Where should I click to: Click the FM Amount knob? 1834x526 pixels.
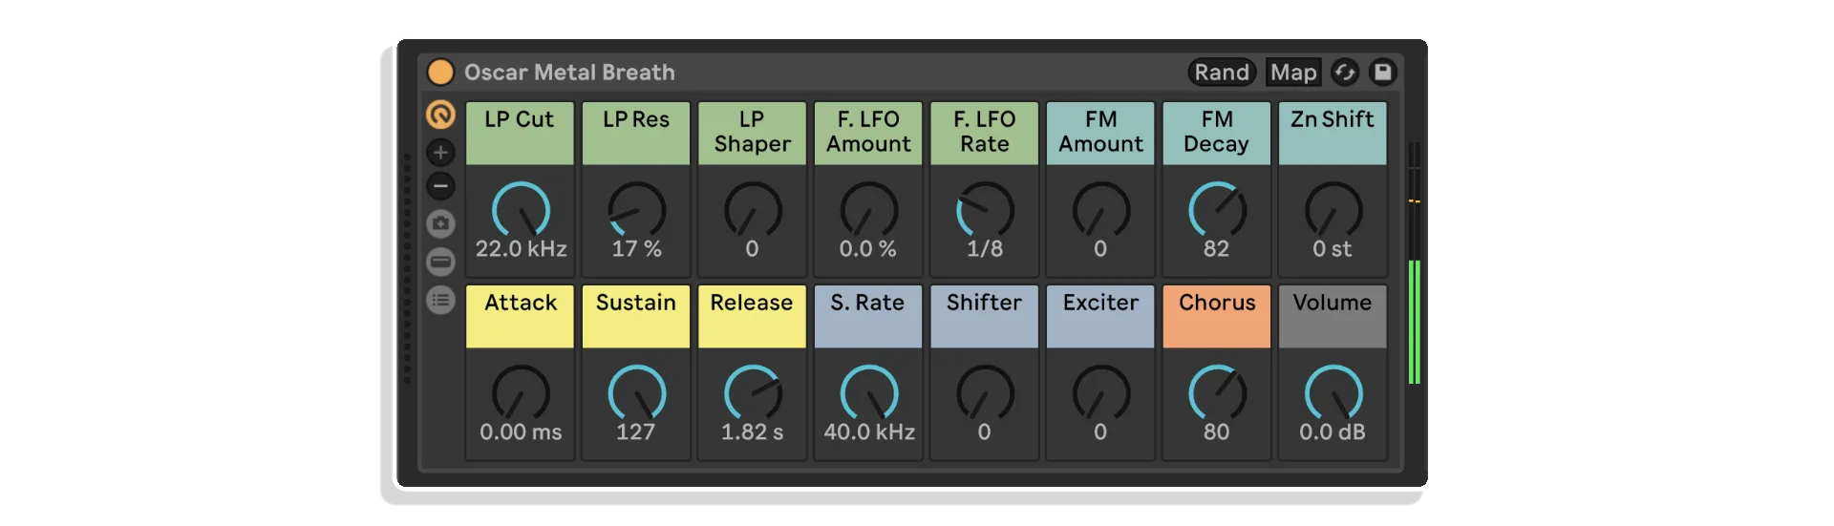[x=1100, y=210]
